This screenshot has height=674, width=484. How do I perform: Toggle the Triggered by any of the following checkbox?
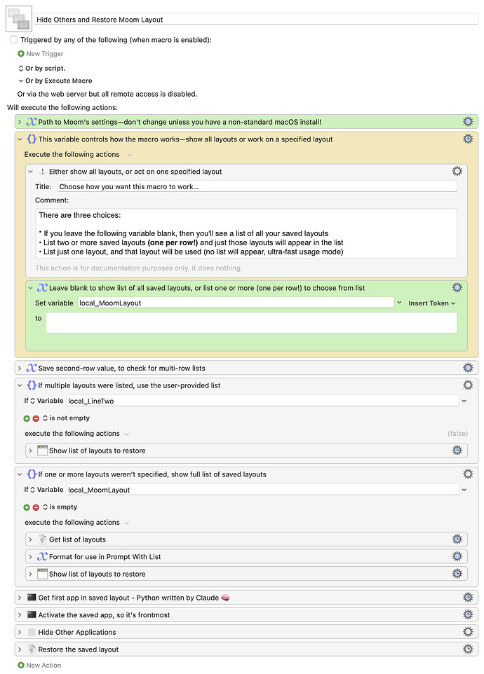[14, 41]
